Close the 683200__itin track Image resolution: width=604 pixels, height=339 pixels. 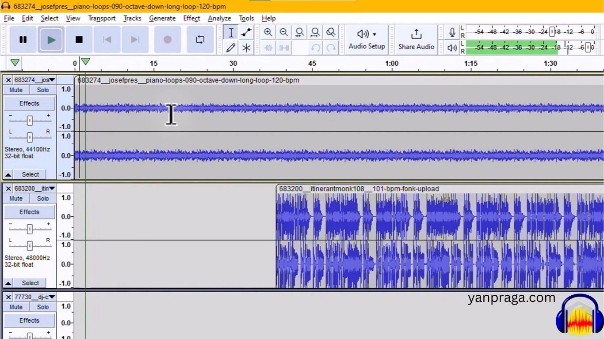click(x=8, y=188)
